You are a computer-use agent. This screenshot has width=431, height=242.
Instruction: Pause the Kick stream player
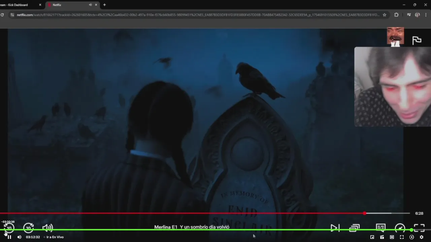[9, 237]
